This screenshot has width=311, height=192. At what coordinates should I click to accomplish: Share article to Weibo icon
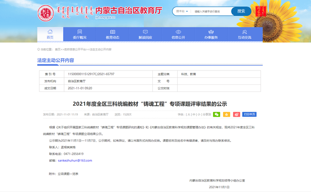click(236, 114)
